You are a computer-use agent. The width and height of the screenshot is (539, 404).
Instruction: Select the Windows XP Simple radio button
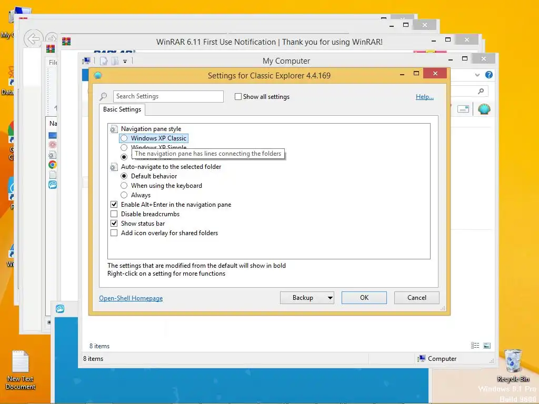[x=124, y=148]
